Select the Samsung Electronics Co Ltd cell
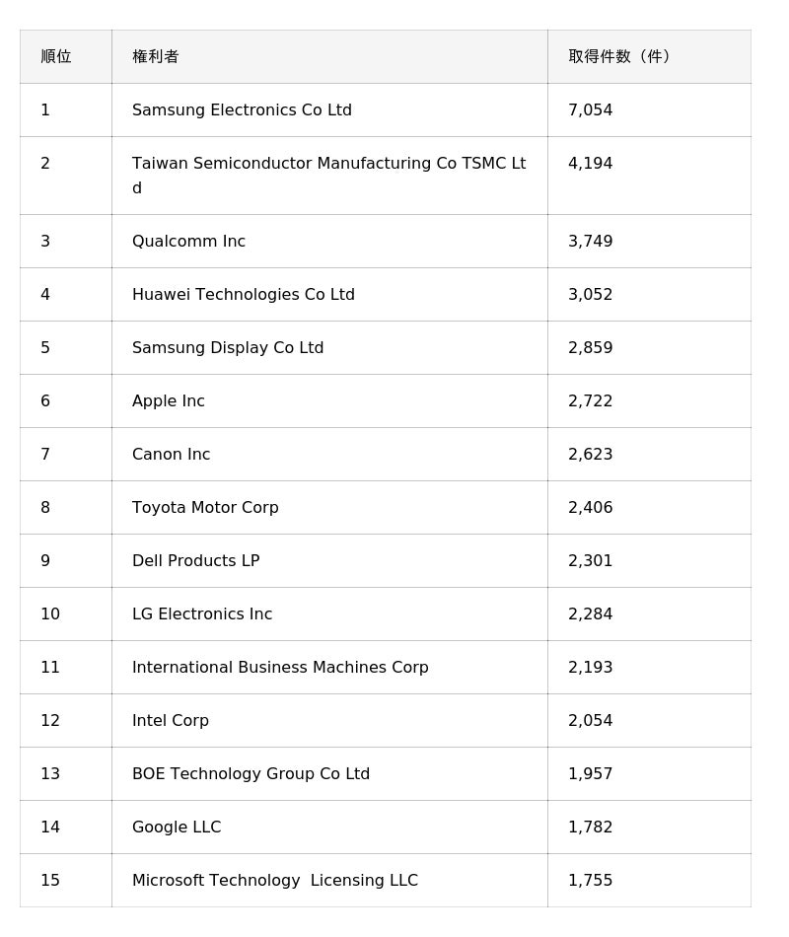Image resolution: width=789 pixels, height=937 pixels. pyautogui.click(x=242, y=110)
